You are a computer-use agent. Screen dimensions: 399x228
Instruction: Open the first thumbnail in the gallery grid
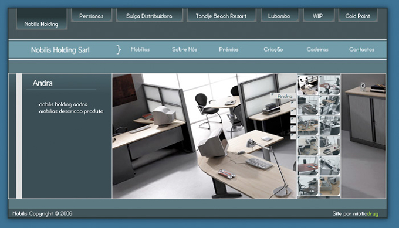(x=308, y=85)
